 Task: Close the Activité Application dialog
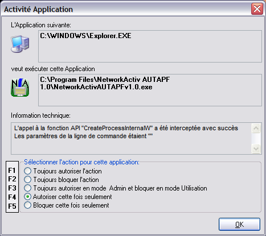coord(257,9)
